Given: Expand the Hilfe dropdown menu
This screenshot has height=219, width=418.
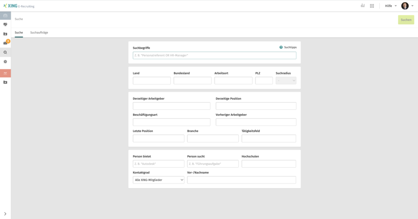Looking at the screenshot, I should tap(391, 6).
